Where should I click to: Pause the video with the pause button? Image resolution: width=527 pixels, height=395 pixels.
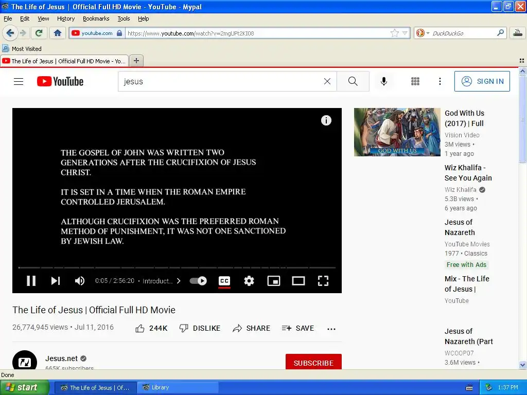[x=31, y=281]
